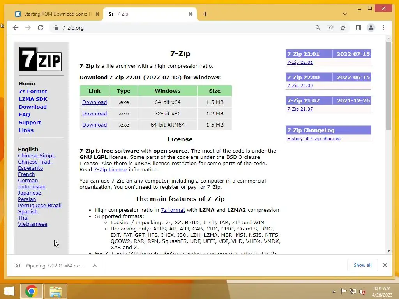Show hidden tray icons arrow
This screenshot has width=399, height=299.
click(x=334, y=292)
